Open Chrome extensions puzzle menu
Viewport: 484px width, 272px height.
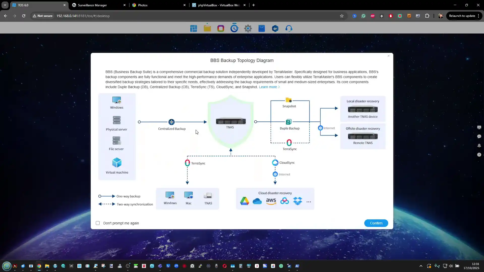[427, 16]
